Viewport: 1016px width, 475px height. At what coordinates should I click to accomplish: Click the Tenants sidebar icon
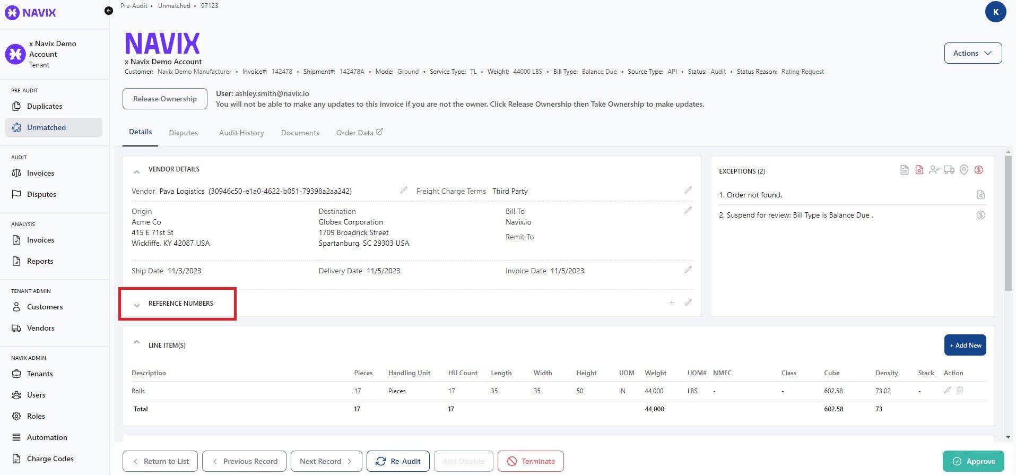16,374
